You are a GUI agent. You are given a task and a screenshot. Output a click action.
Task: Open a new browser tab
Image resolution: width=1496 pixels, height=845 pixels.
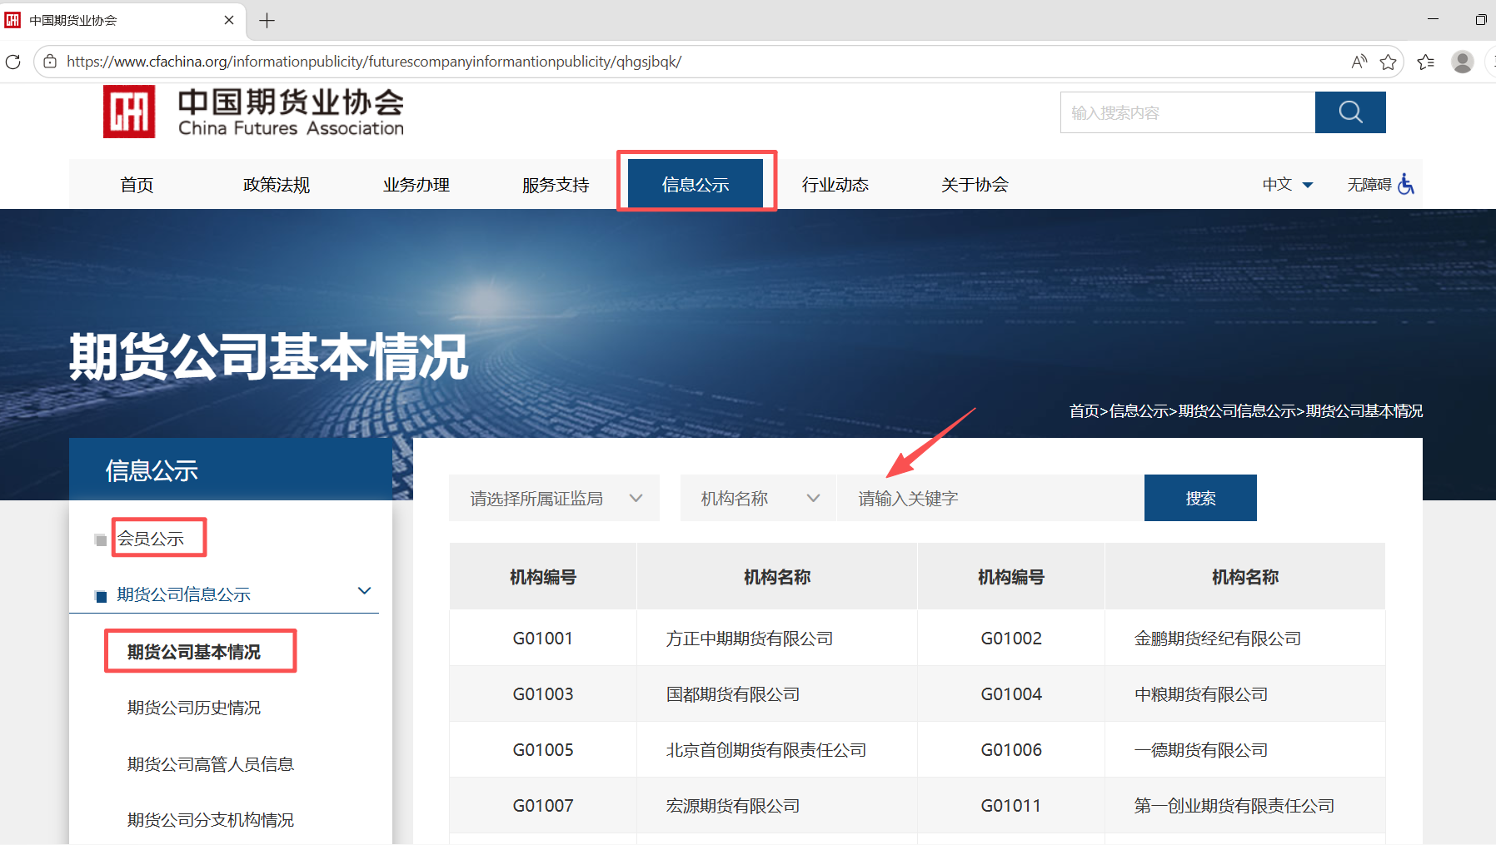(267, 21)
